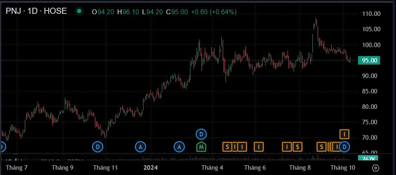The height and width of the screenshot is (175, 396).
Task: Select the D marker above the green M
Action: click(x=201, y=134)
